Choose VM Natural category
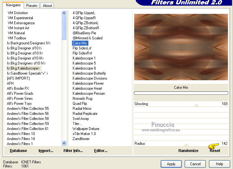 coord(16,33)
